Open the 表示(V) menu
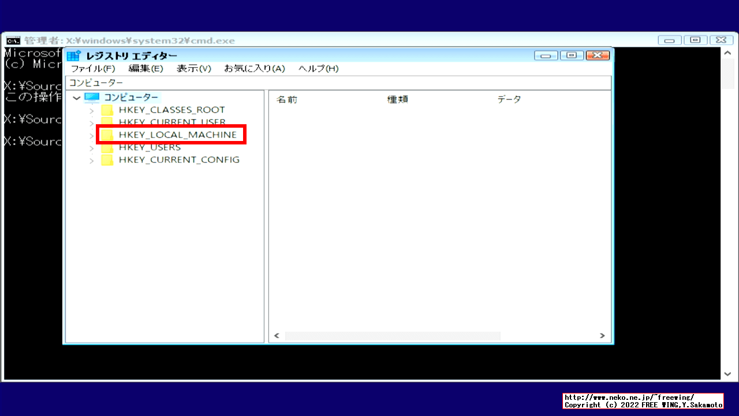739x416 pixels. (194, 68)
